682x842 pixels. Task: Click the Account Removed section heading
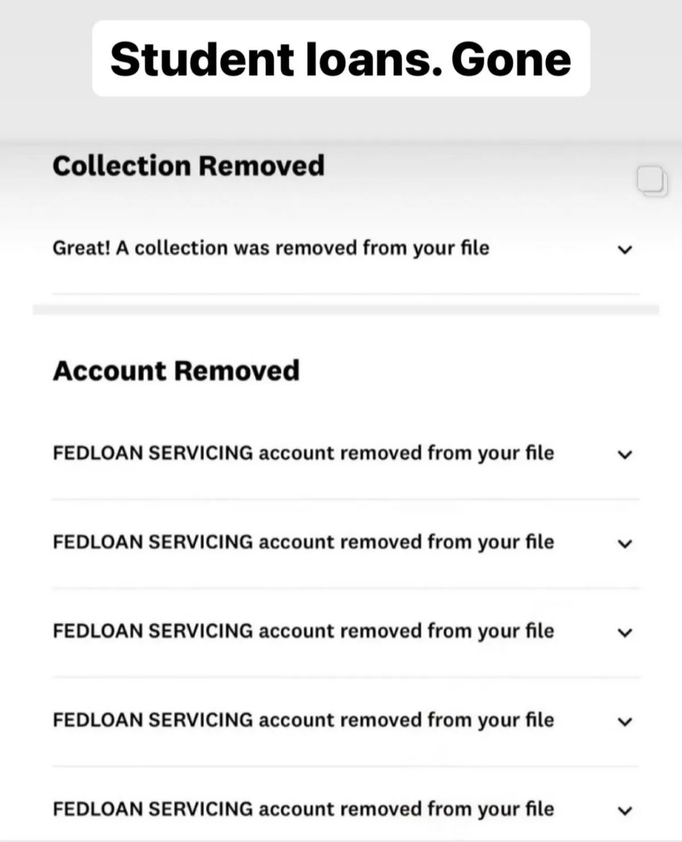[176, 370]
